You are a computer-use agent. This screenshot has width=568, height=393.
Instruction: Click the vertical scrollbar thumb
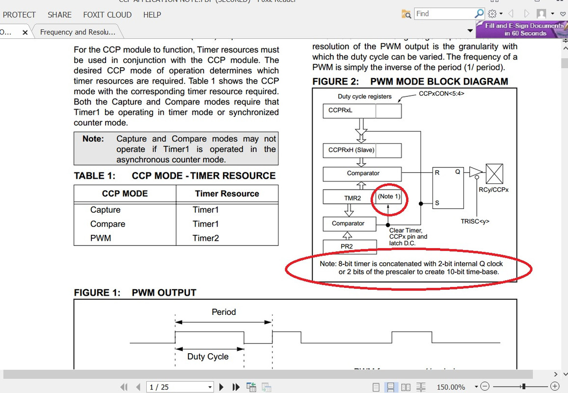point(565,62)
